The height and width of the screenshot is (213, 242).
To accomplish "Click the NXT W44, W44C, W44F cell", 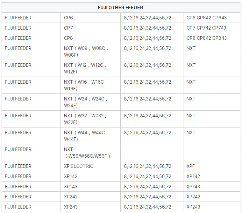I will [91, 136].
